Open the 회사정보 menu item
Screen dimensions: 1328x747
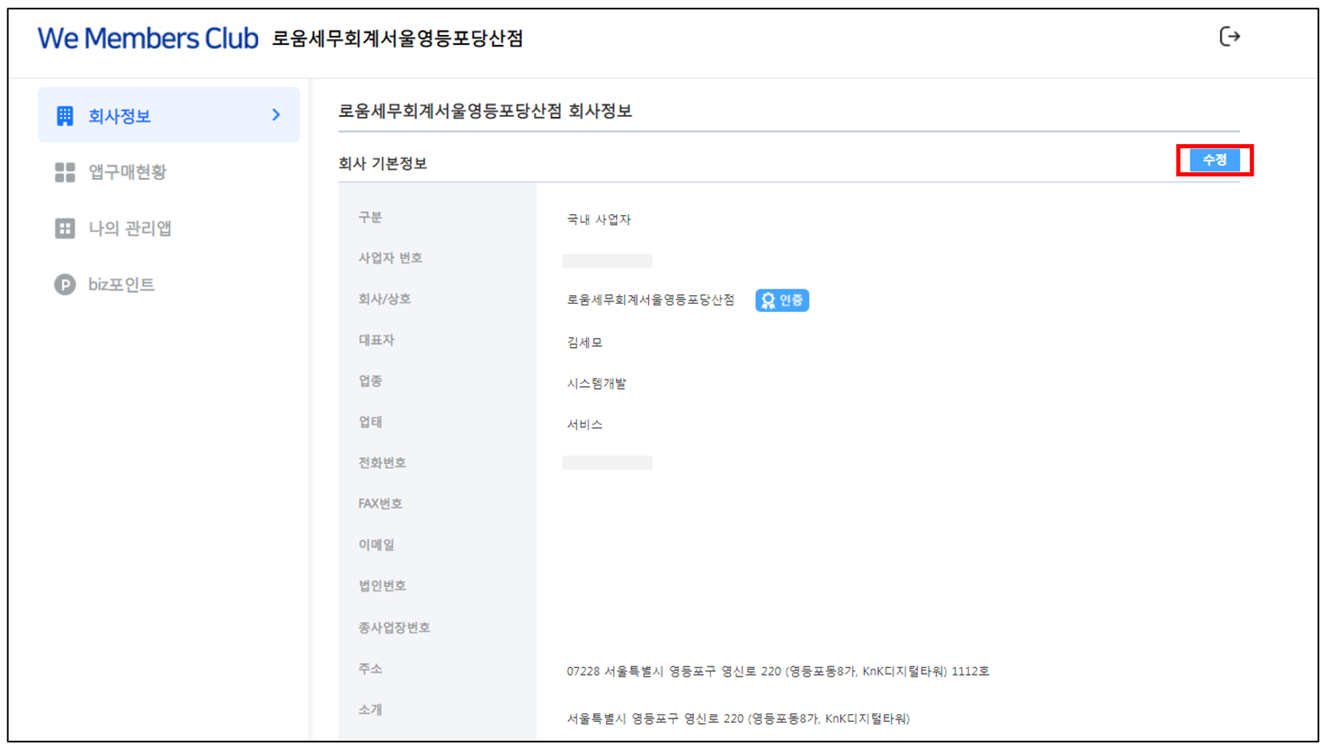(x=120, y=116)
